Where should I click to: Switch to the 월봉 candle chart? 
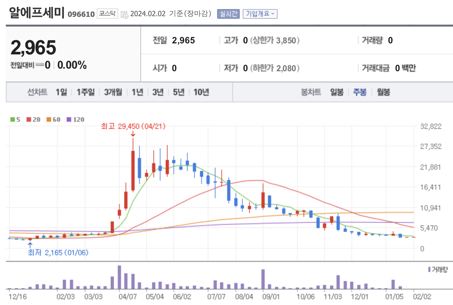coord(383,92)
